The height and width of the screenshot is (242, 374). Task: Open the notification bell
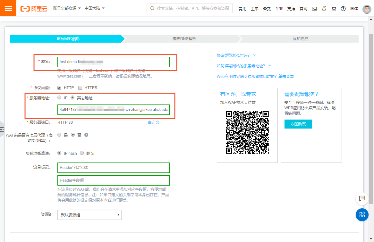pos(324,9)
